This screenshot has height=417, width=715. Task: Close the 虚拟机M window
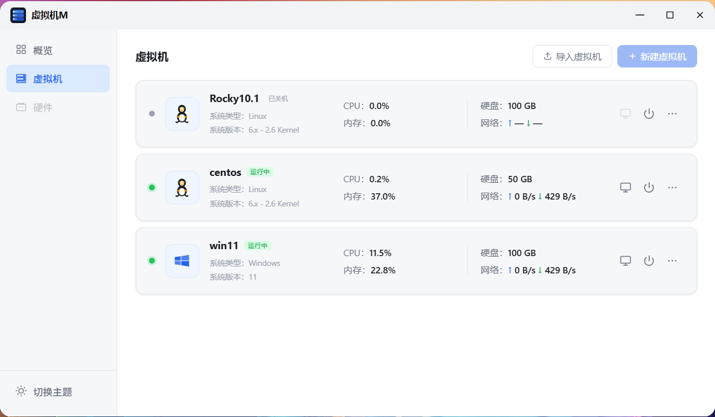tap(699, 15)
